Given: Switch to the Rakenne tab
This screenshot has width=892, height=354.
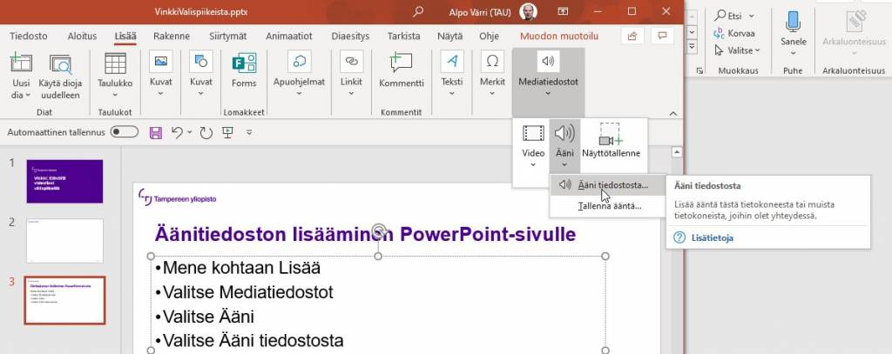Looking at the screenshot, I should click(172, 36).
